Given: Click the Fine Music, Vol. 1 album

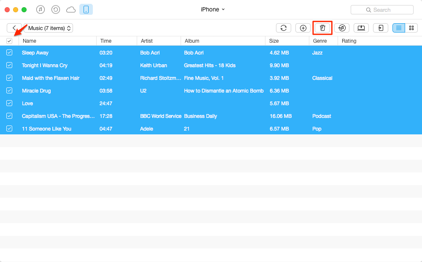Looking at the screenshot, I should click(x=204, y=78).
